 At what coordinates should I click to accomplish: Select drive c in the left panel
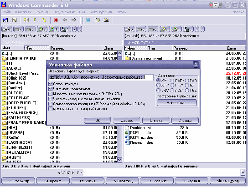19,29
